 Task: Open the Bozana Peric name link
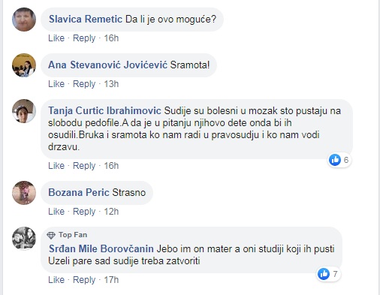79,192
